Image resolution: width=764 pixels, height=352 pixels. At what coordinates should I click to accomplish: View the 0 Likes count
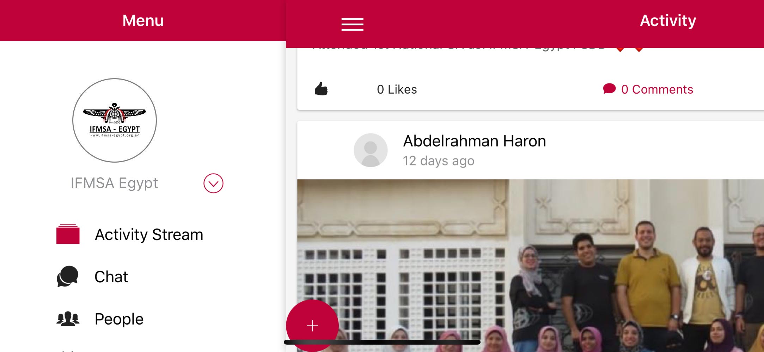(x=397, y=89)
